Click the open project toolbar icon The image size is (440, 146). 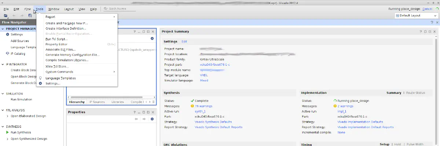6,16
